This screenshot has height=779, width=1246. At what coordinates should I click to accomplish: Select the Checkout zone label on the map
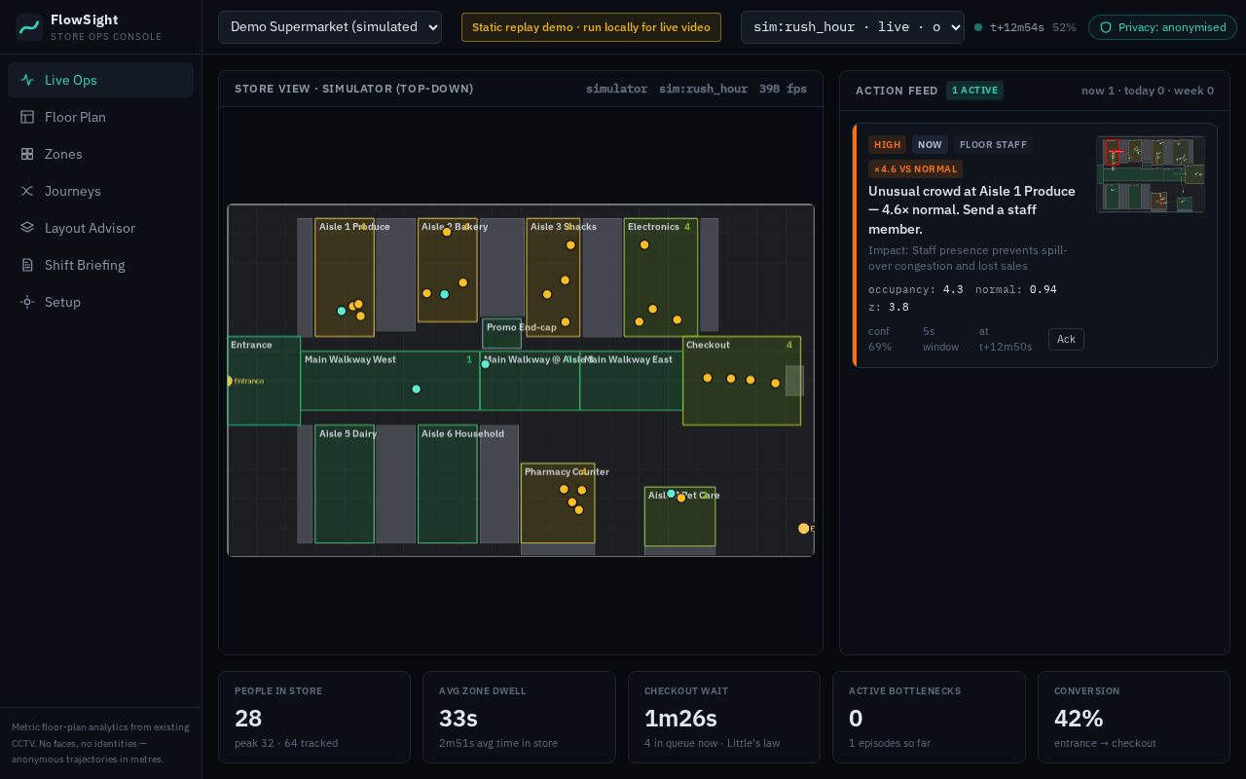click(x=708, y=345)
